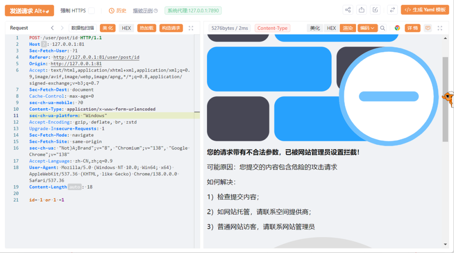Open response details button

412,28
